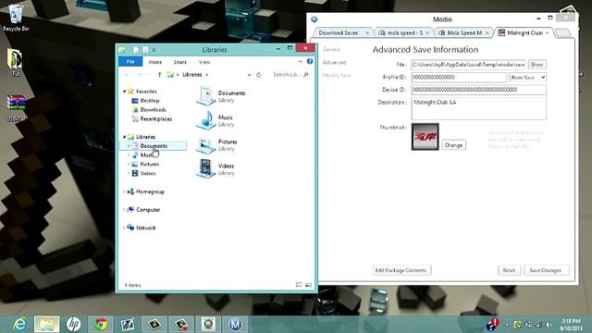Select Videos in the navigation tree
592x333 pixels.
148,173
